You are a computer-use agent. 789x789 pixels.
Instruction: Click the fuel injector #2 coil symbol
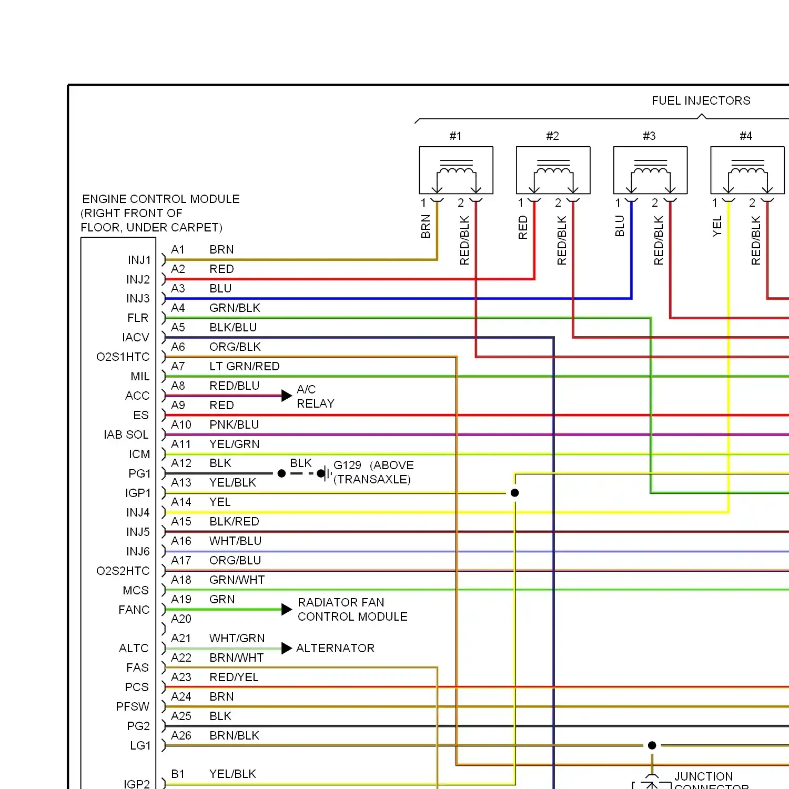pos(553,170)
